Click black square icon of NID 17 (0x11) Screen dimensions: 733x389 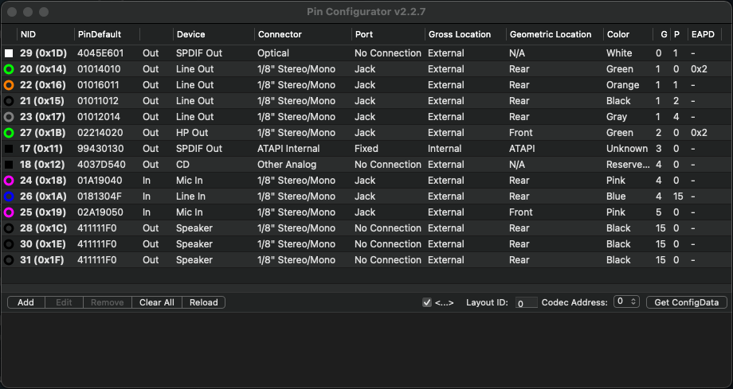9,149
